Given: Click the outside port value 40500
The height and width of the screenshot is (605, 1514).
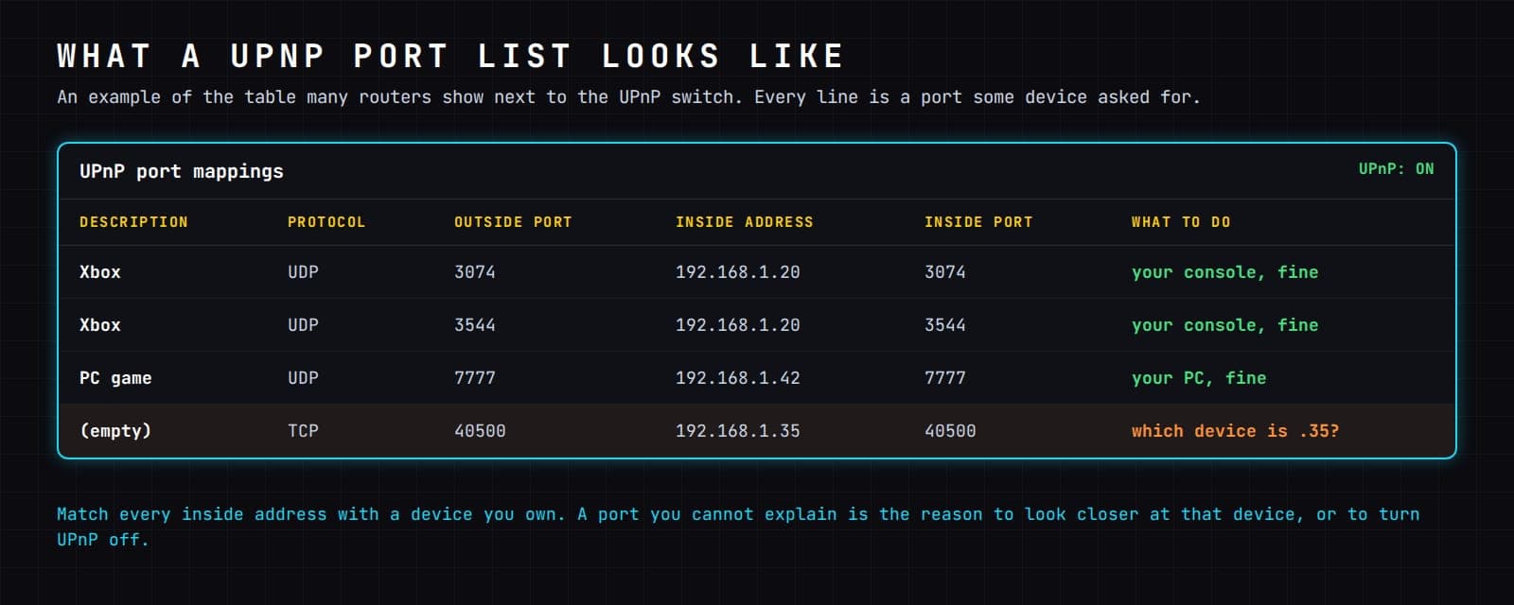Looking at the screenshot, I should (x=480, y=431).
